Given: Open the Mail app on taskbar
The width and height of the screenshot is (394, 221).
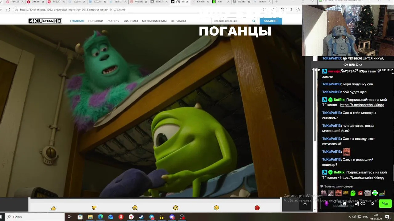Looking at the screenshot, I should [111, 217].
